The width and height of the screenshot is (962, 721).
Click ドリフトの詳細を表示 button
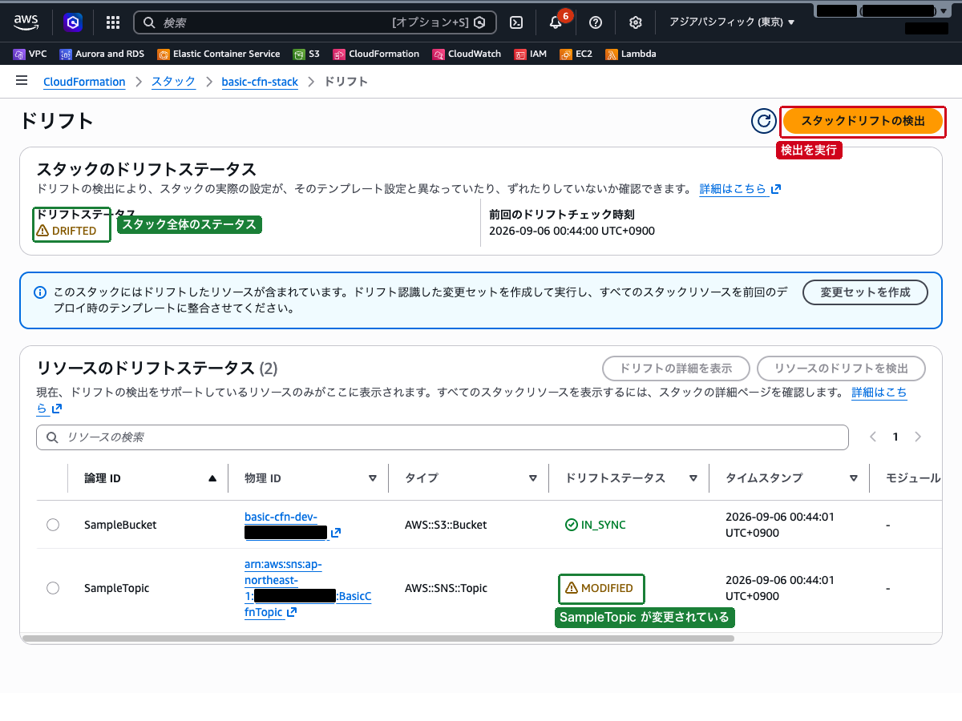676,369
